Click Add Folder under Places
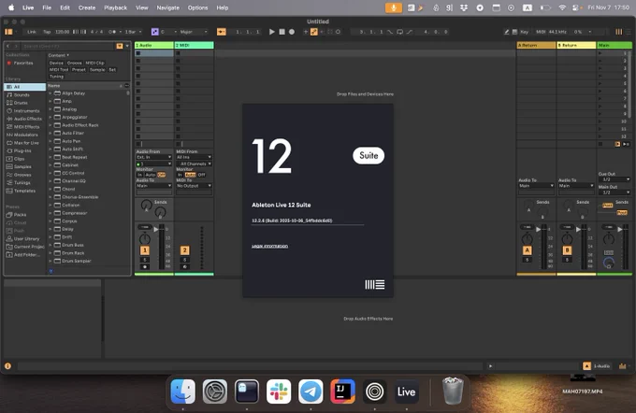Image resolution: width=636 pixels, height=413 pixels. [27, 254]
